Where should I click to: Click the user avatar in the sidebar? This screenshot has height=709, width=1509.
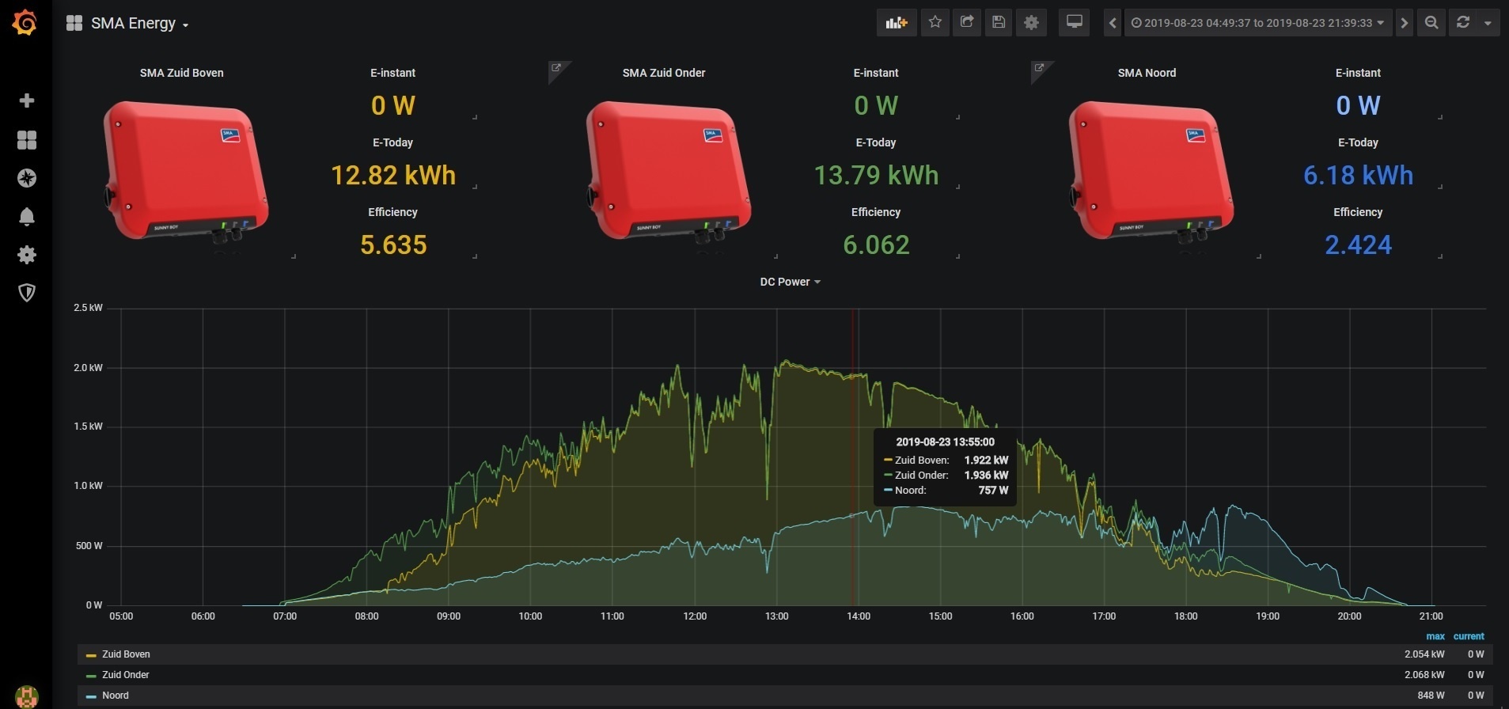tap(27, 696)
